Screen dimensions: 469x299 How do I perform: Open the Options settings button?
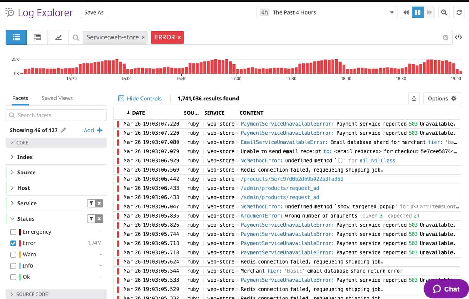(442, 99)
